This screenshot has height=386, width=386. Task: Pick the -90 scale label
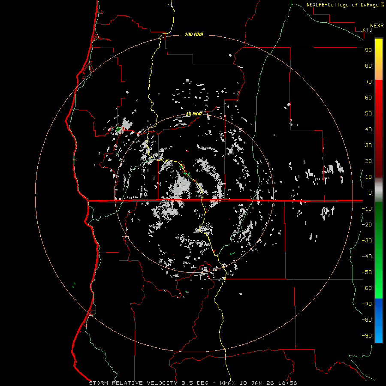pos(367,336)
